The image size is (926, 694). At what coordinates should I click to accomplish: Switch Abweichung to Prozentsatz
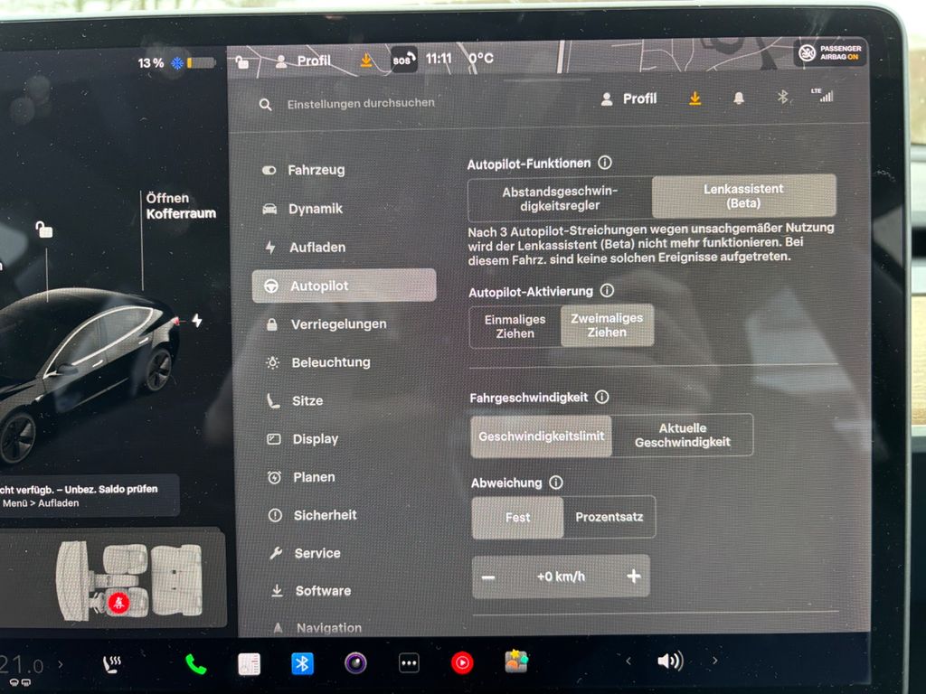click(x=609, y=517)
